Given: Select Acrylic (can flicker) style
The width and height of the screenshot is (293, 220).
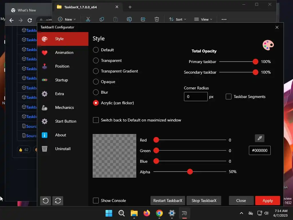Looking at the screenshot, I should [x=96, y=103].
